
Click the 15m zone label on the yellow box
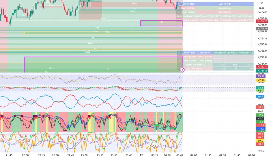pyautogui.click(x=108, y=32)
